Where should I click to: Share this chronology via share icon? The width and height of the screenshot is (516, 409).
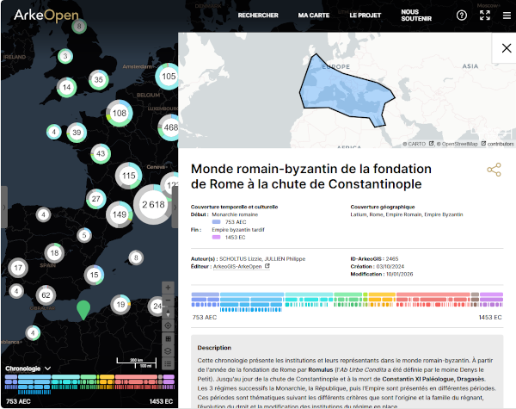494,170
